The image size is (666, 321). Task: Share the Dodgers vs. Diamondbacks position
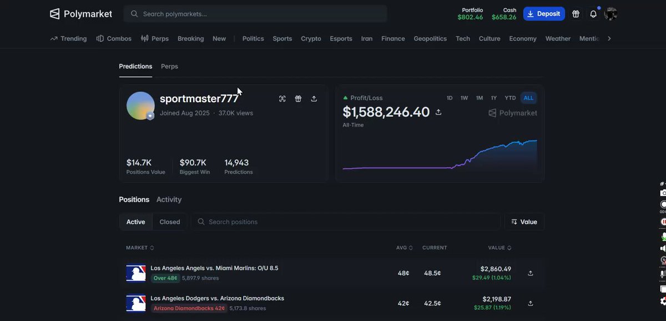(x=531, y=303)
